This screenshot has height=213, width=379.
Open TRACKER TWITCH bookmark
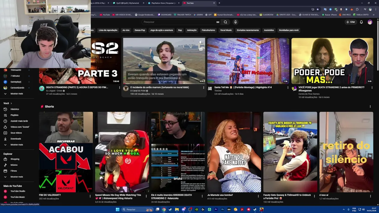click(x=182, y=14)
